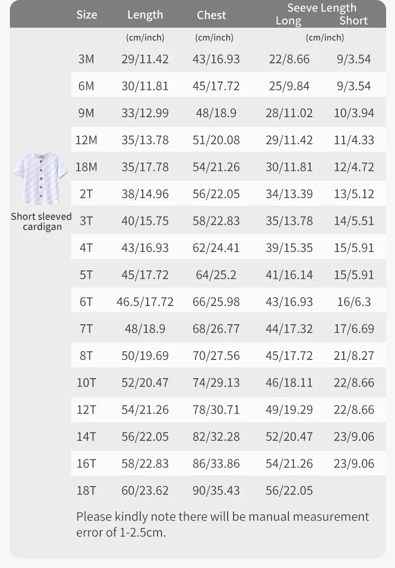The image size is (395, 568).
Task: Select the Length column header
Action: [x=145, y=15]
